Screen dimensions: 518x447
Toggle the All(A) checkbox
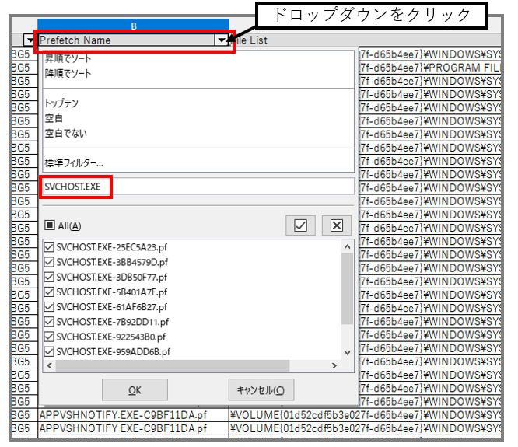(50, 225)
